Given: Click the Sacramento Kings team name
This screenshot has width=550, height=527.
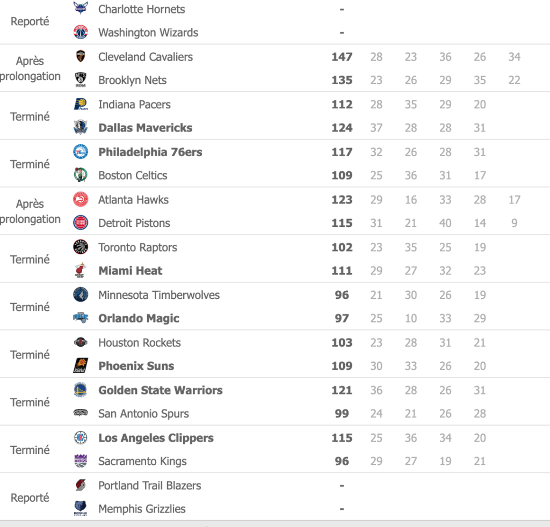Looking at the screenshot, I should coord(142,462).
